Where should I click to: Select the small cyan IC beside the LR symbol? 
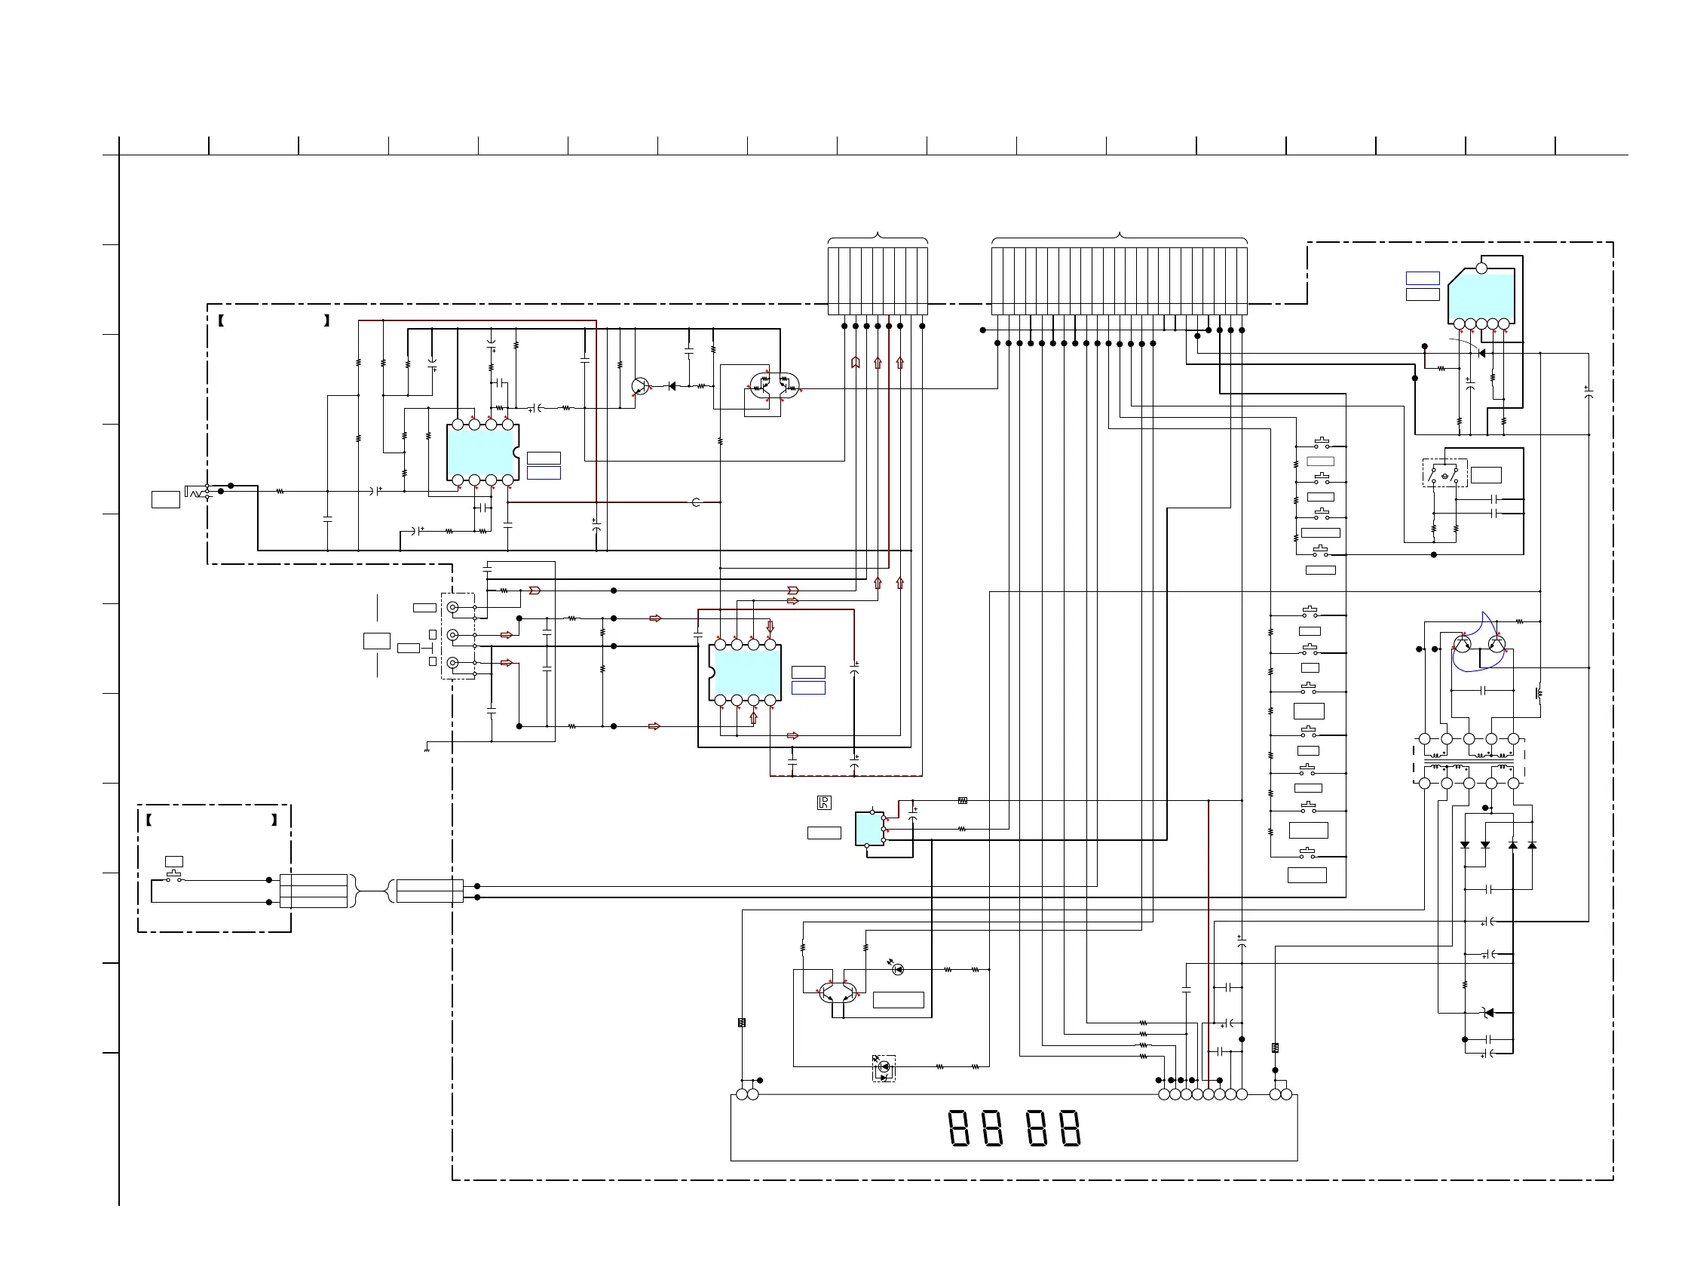[869, 829]
